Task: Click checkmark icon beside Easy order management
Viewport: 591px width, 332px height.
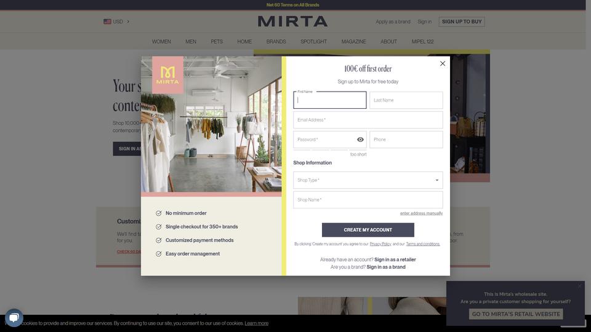Action: [x=158, y=254]
